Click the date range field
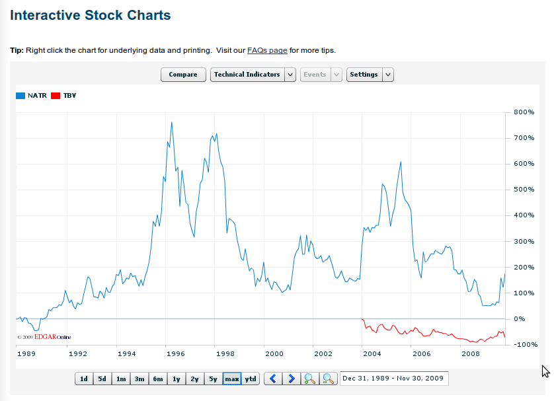This screenshot has height=401, width=554. tap(394, 379)
